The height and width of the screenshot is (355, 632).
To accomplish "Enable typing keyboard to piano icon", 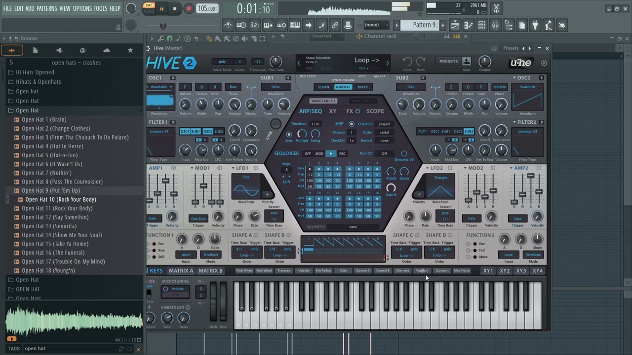I will point(295,25).
